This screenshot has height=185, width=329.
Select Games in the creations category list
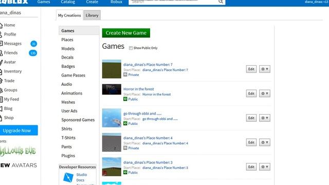tap(79, 31)
